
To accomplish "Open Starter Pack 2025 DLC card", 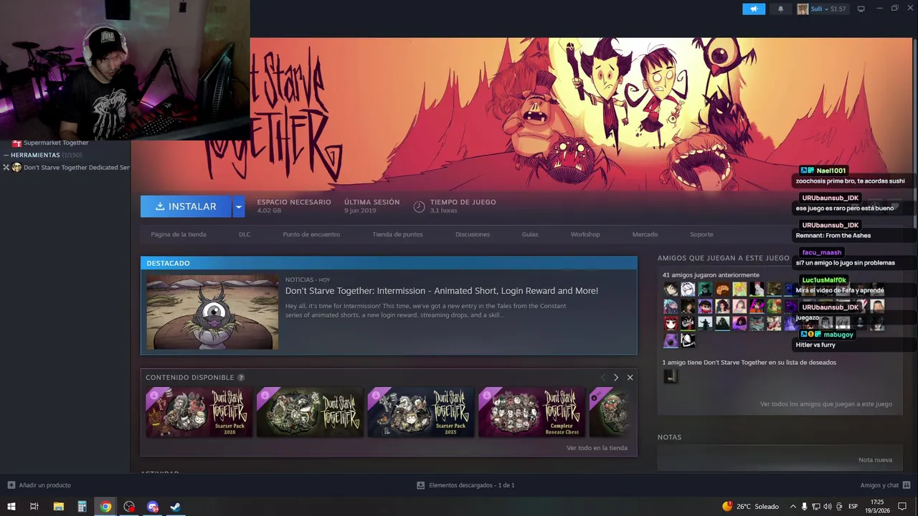I will pos(420,412).
